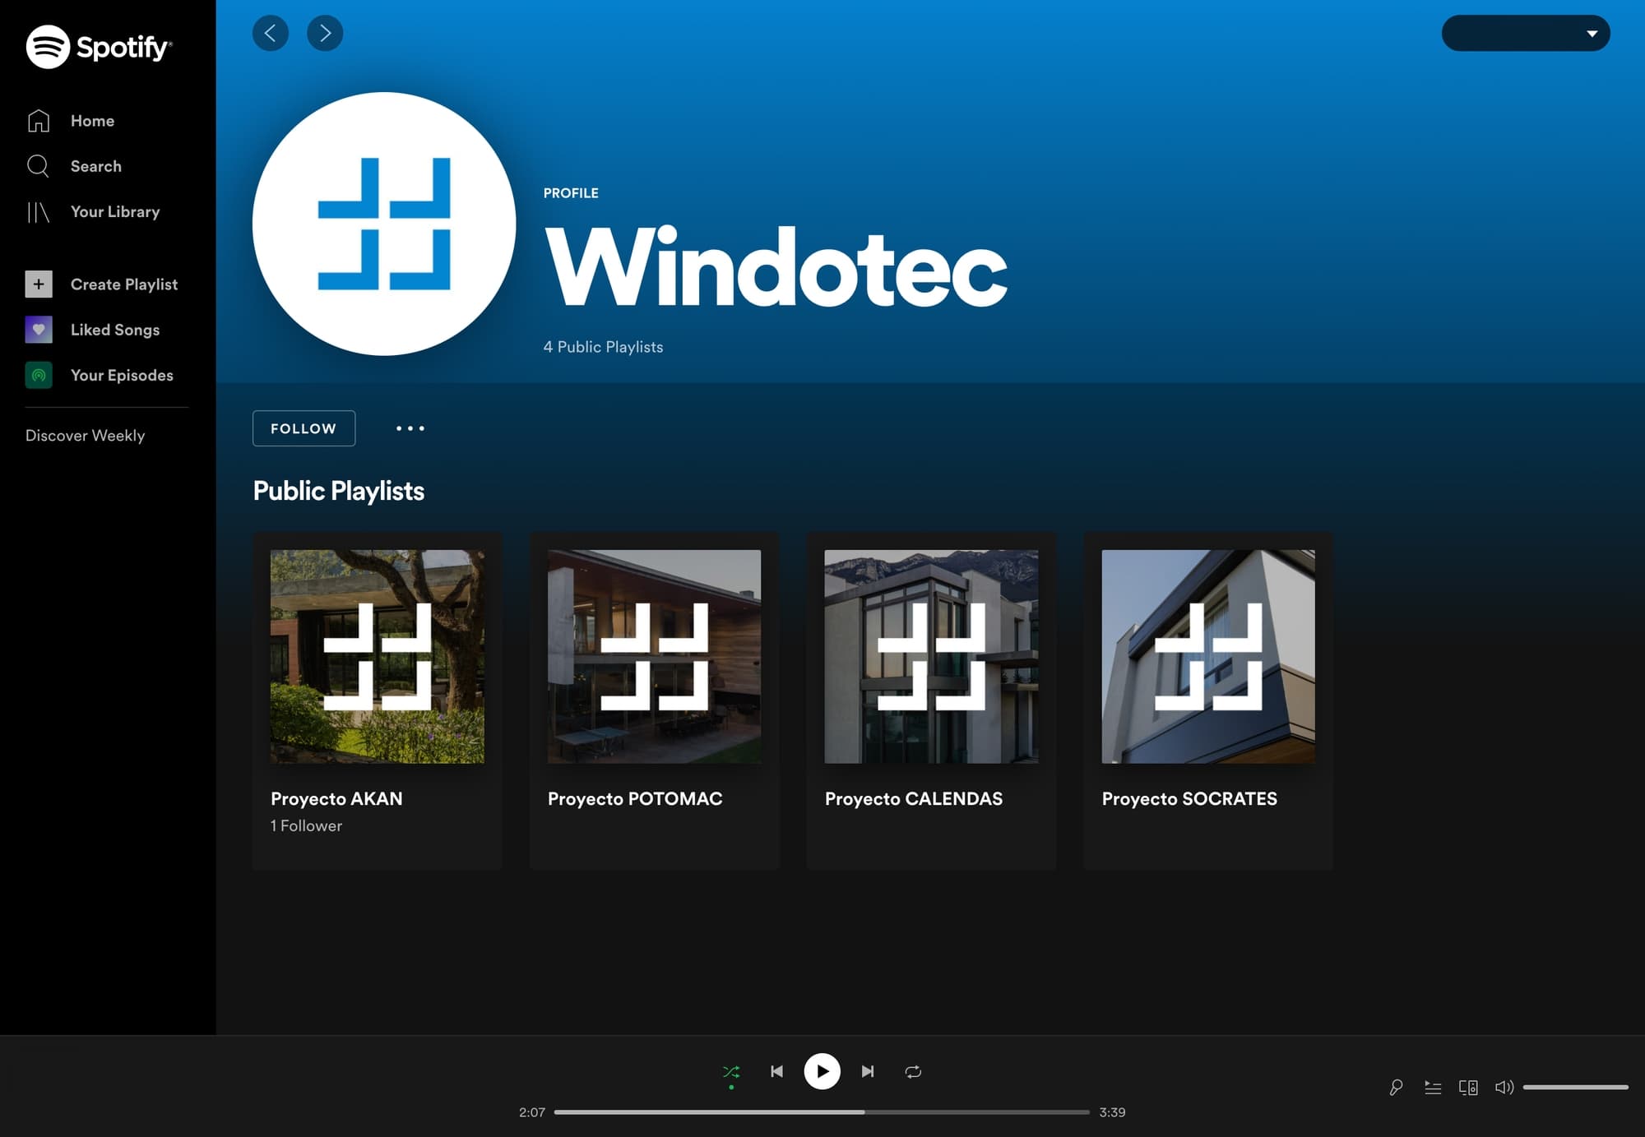The height and width of the screenshot is (1137, 1645).
Task: Open the more options menu for Windotec
Action: [x=410, y=428]
